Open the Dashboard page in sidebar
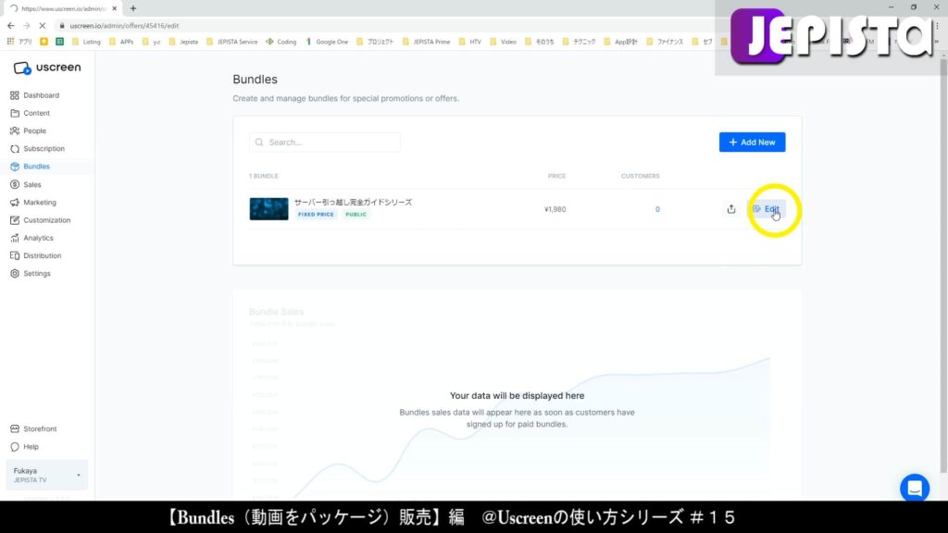 point(41,95)
